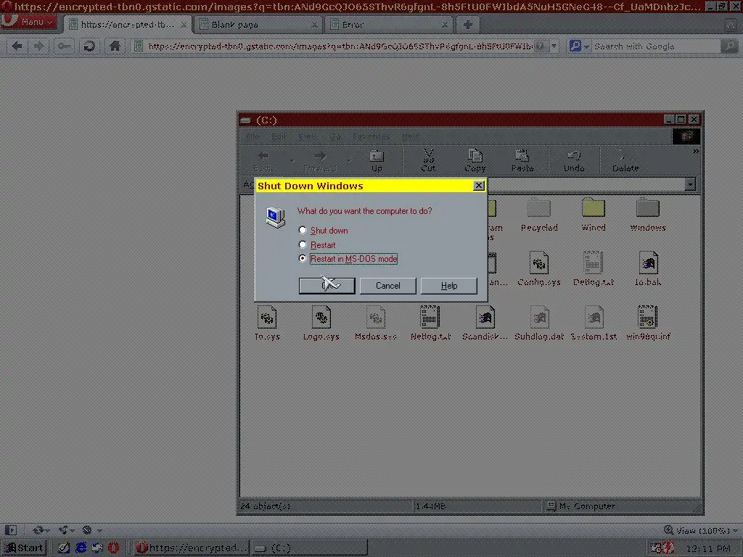Choose Restart in MS-DOS mode option
The image size is (743, 557).
point(348,259)
